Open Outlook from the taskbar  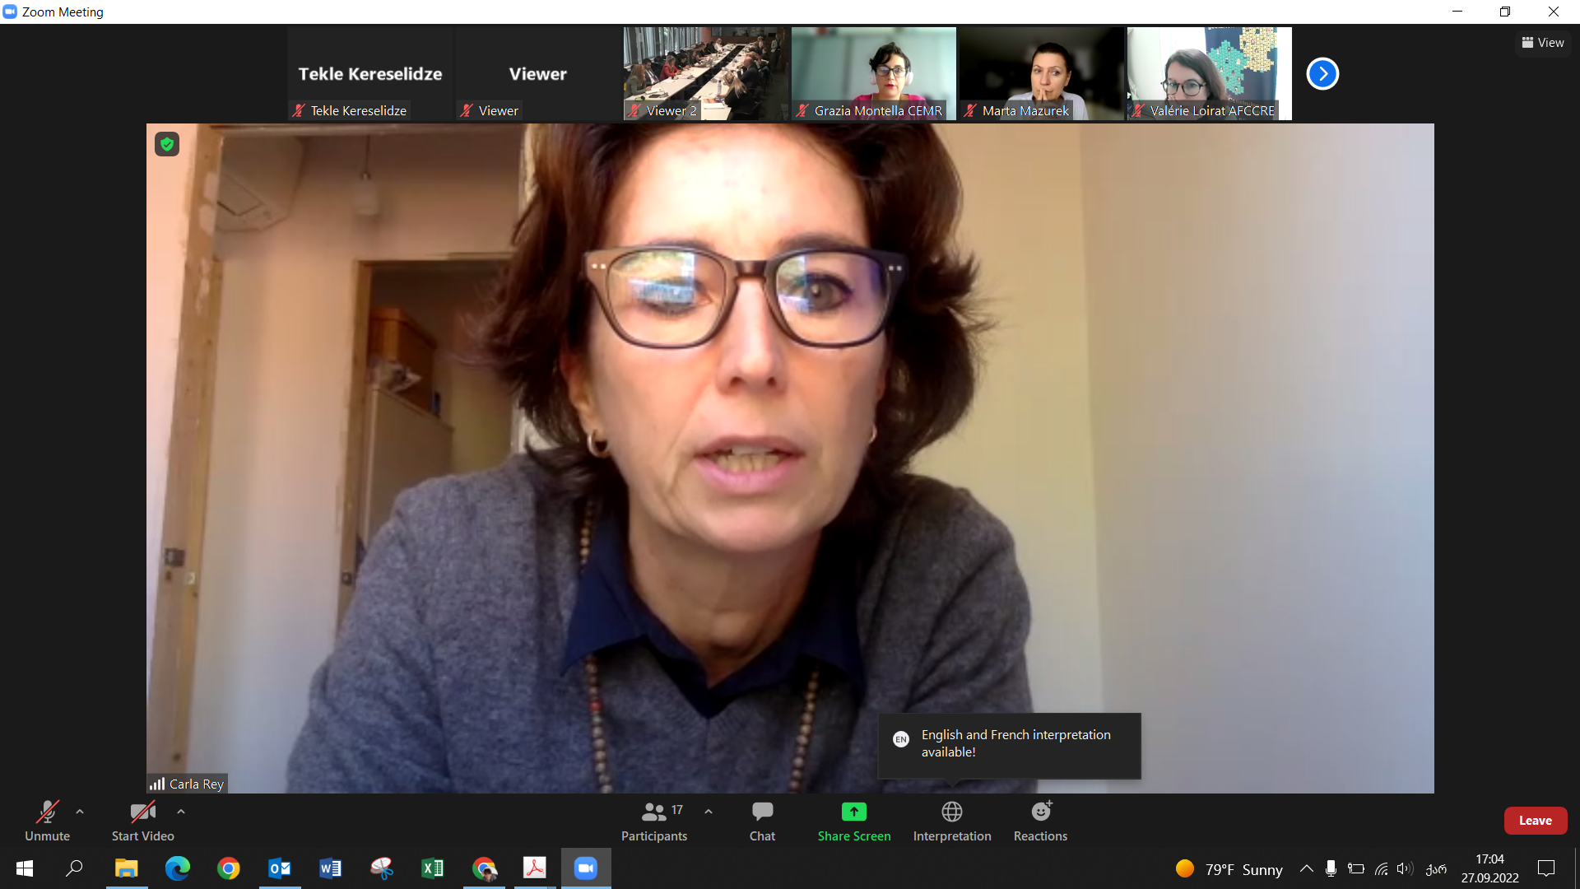pos(280,868)
